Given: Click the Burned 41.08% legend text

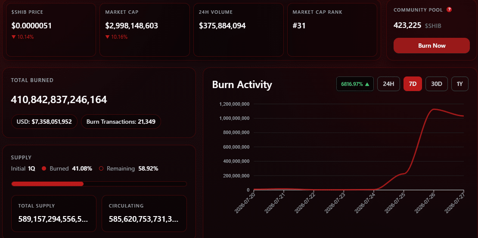Looking at the screenshot, I should point(71,168).
